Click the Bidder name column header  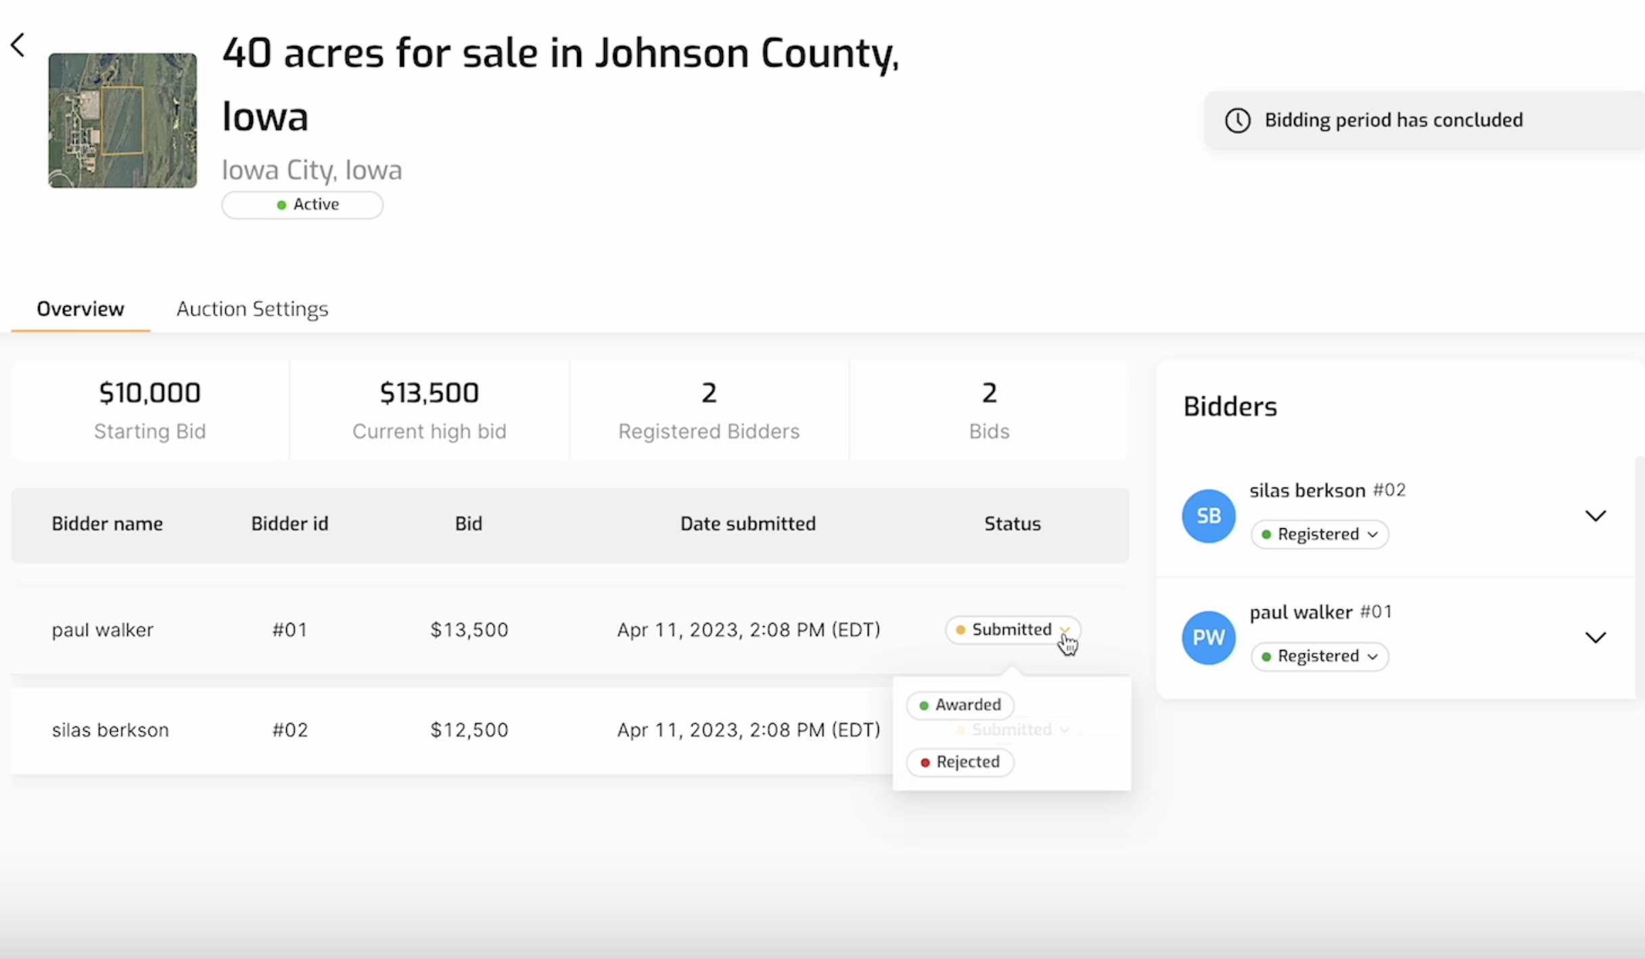107,524
